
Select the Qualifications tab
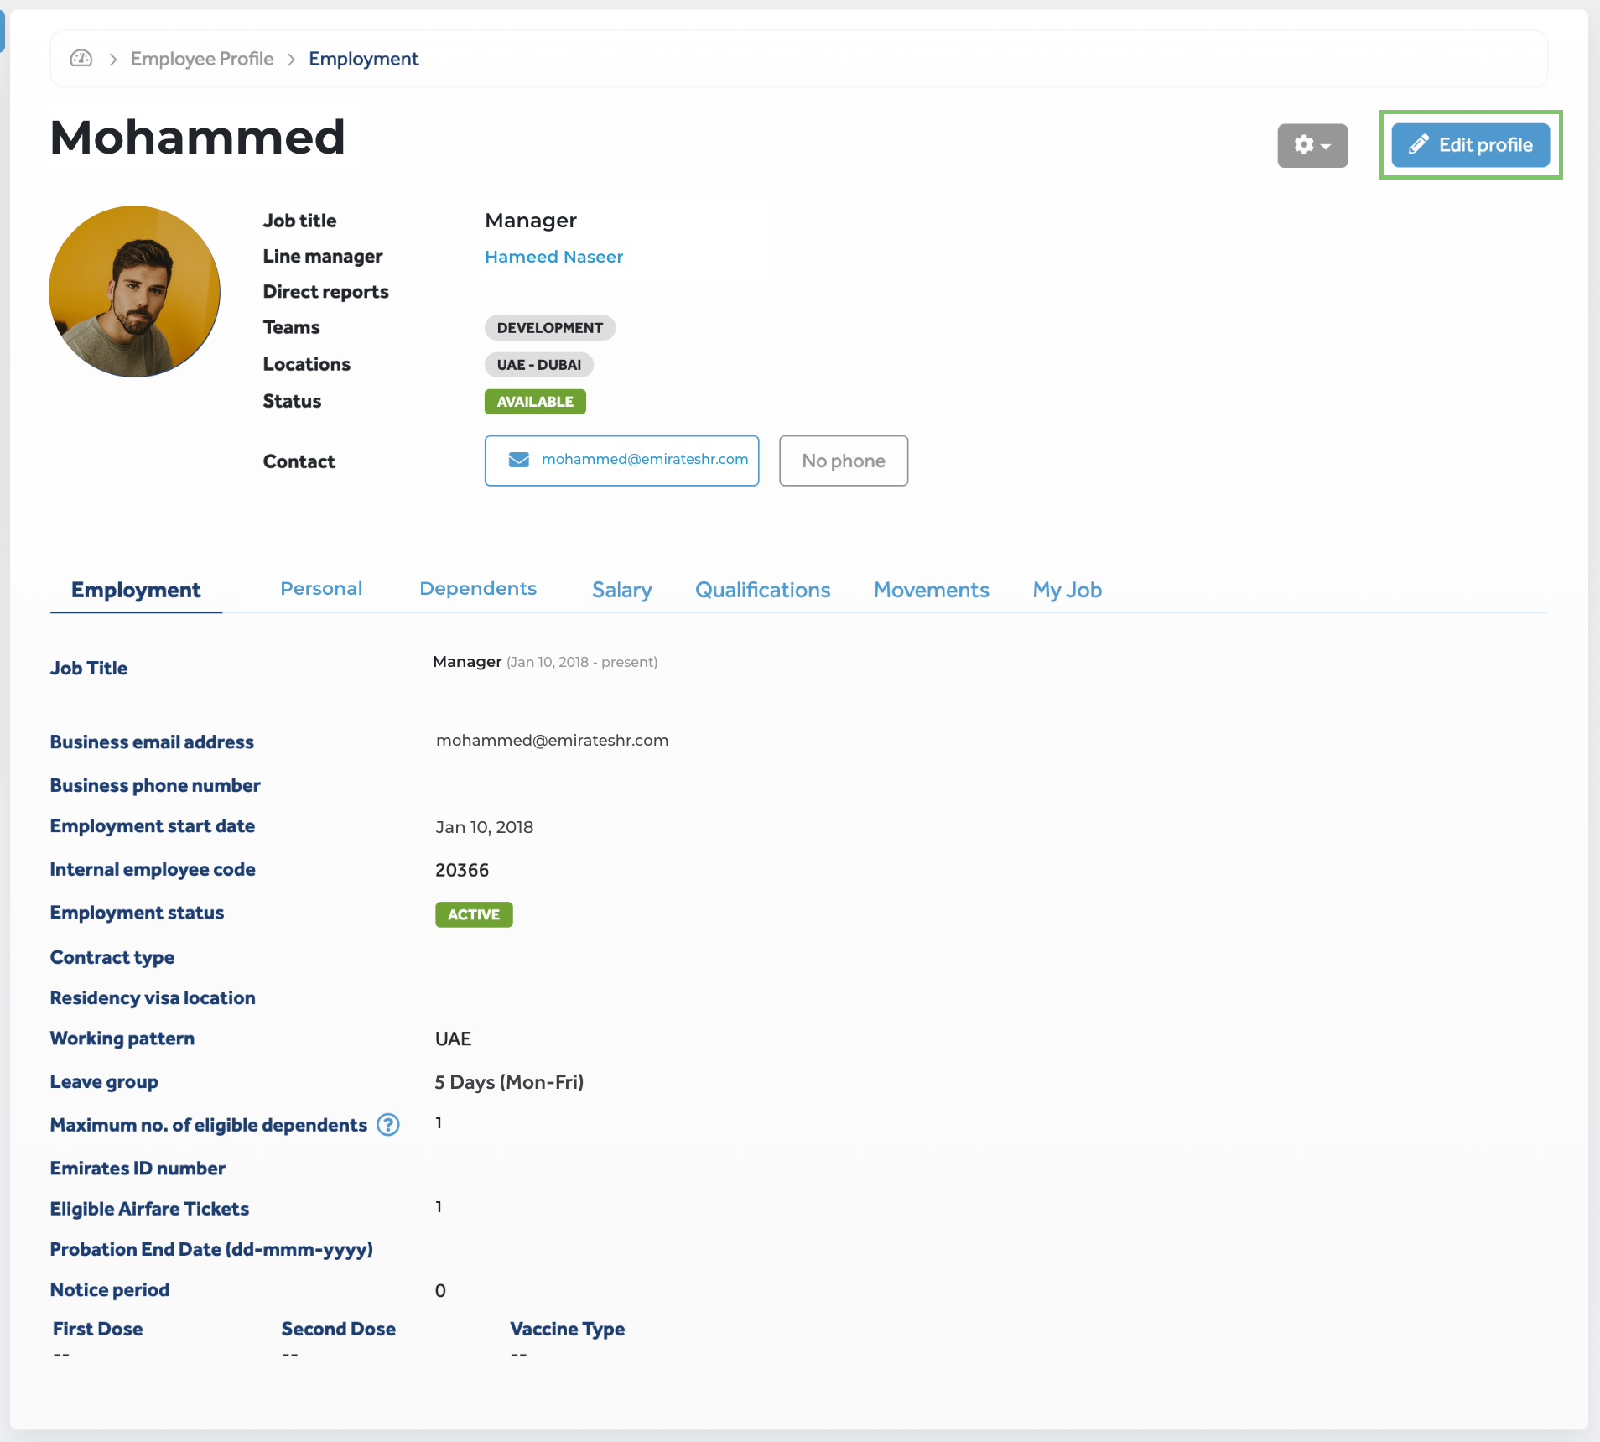coord(762,590)
